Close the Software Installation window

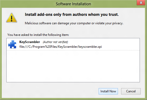pos(141,3)
